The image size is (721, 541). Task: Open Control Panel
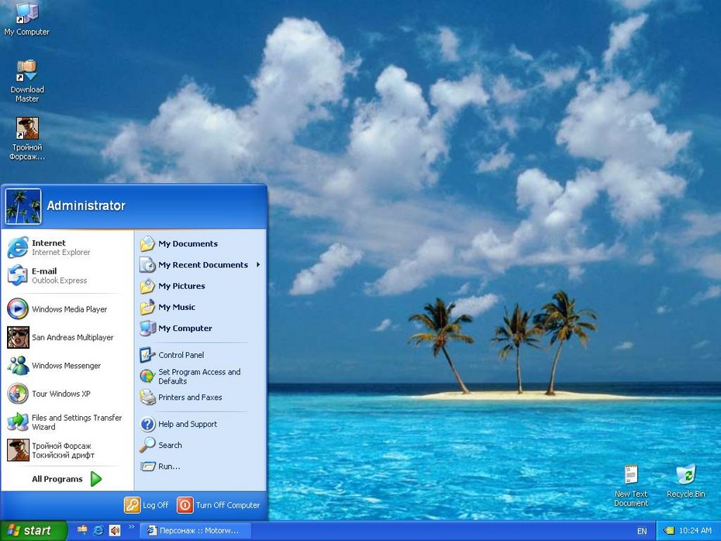point(201,355)
